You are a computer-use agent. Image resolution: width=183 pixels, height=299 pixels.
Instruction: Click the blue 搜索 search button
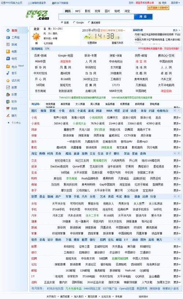tap(143, 17)
